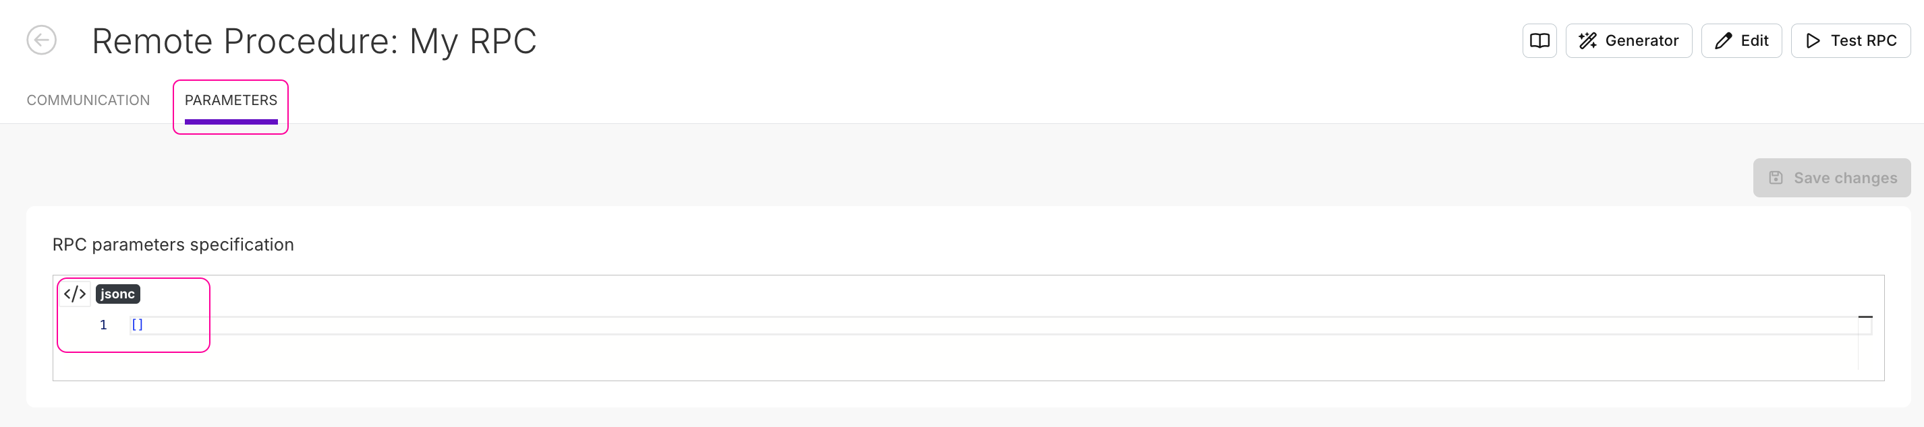The image size is (1924, 427).
Task: Click line number 1 in editor gutter
Action: click(103, 325)
